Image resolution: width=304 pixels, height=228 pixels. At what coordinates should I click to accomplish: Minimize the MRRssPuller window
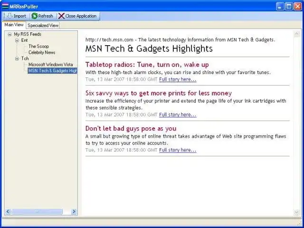tap(280, 6)
